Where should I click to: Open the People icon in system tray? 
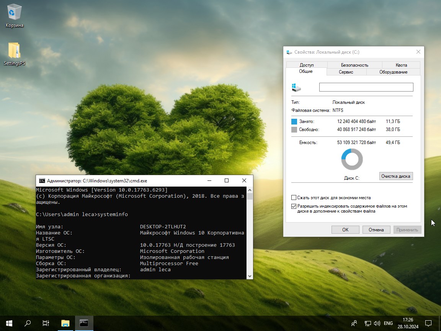[x=354, y=323]
